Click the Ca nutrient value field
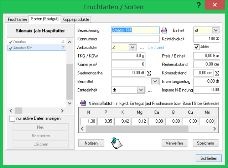 pos(156,121)
